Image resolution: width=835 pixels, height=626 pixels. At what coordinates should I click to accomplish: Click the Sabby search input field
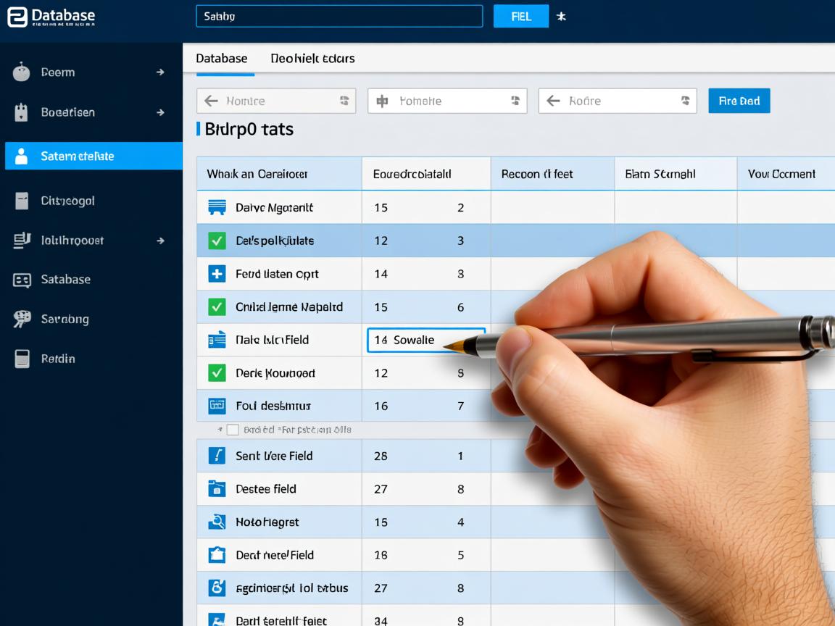pos(339,17)
